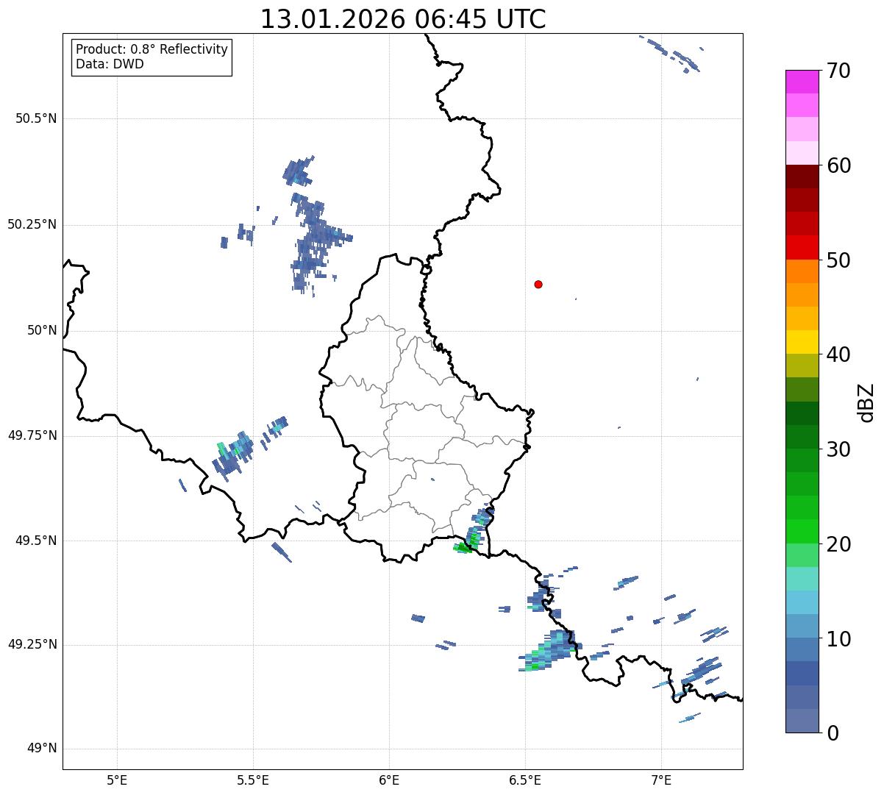Pick the magenta swatch at top of colorbar
The width and height of the screenshot is (884, 795).
tap(802, 82)
